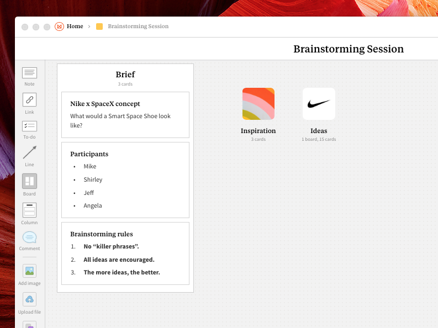The image size is (438, 328).
Task: Click participant Mike in the list
Action: (x=90, y=166)
